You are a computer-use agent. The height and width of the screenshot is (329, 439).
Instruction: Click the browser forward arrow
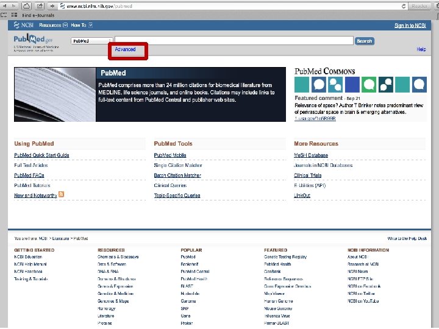[x=13, y=5]
